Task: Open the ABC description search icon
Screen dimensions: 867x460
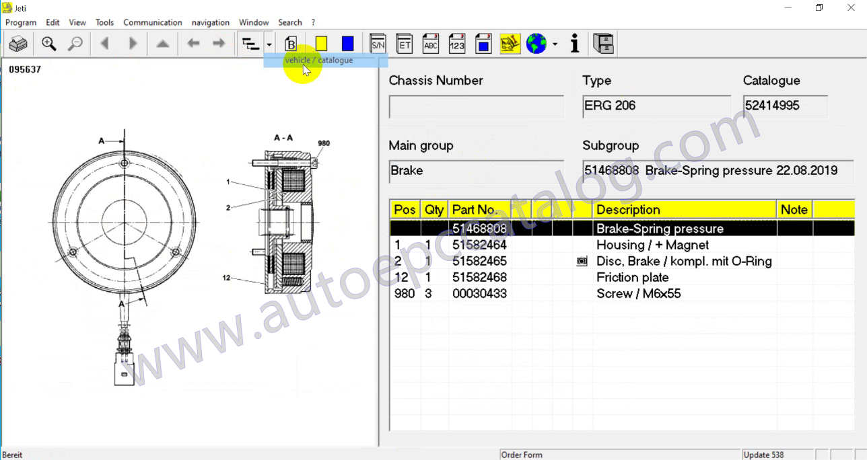Action: tap(430, 43)
